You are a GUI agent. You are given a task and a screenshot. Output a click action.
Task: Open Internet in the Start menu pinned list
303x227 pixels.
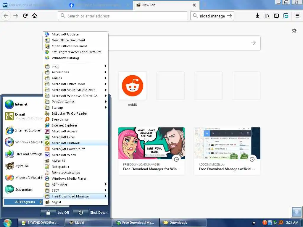[23, 104]
